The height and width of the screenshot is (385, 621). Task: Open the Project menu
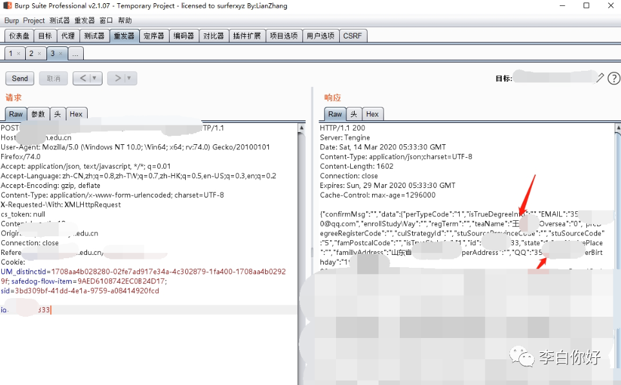(x=34, y=21)
